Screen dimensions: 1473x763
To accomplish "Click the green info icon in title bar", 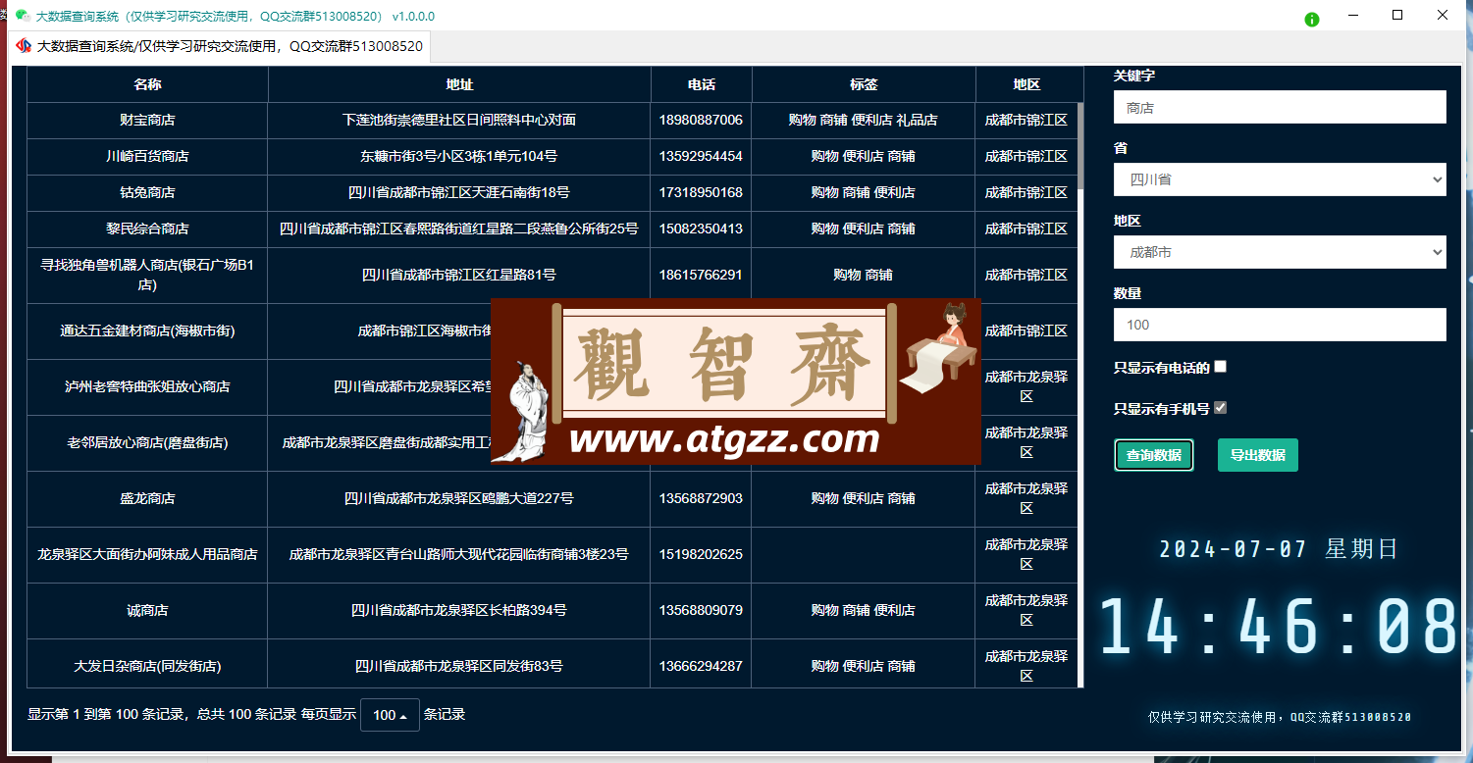I will (x=1311, y=19).
